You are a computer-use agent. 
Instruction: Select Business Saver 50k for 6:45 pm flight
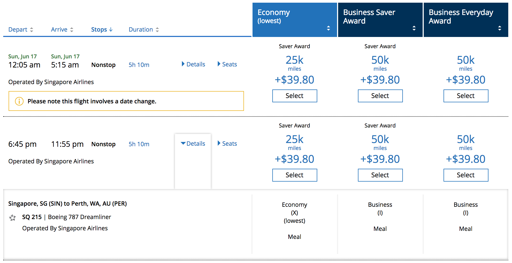(x=380, y=175)
